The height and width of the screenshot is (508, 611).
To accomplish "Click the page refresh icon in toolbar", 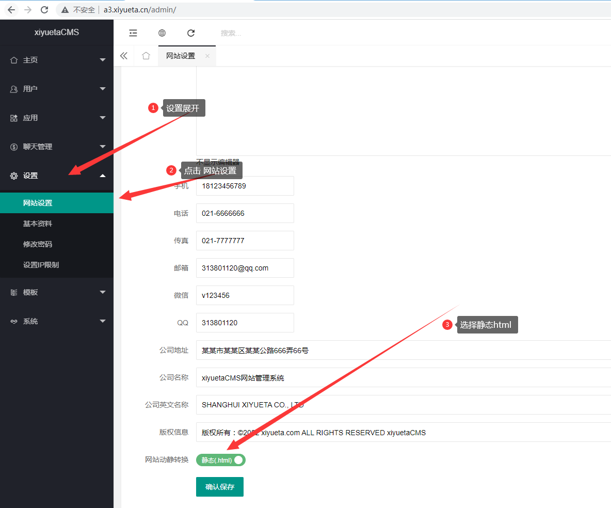I will click(x=191, y=33).
